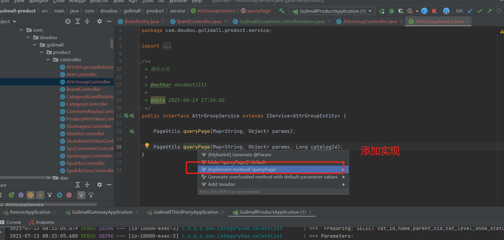The width and height of the screenshot is (504, 240).
Task: Collapse all in Project panel
Action: pyautogui.click(x=87, y=21)
